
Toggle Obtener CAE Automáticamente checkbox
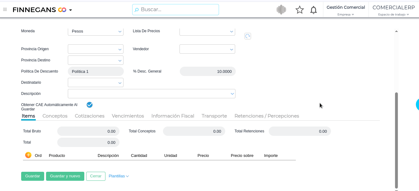pyautogui.click(x=90, y=105)
